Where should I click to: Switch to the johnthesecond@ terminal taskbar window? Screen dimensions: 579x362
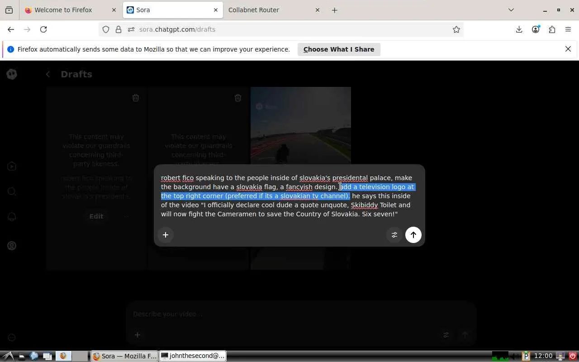[x=193, y=356]
